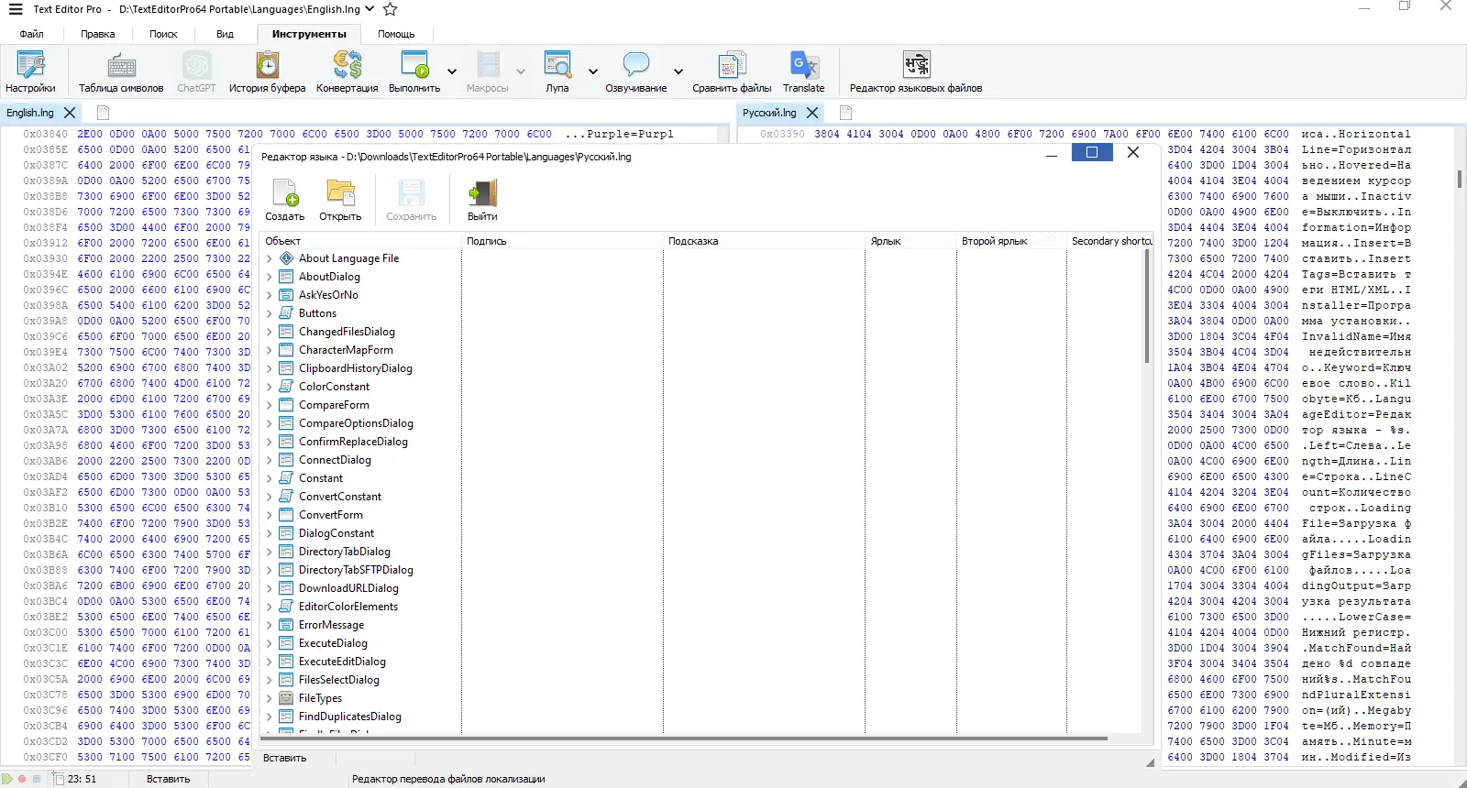
Task: Select DirectoryTabSFTPDialog in the object tree
Action: [356, 570]
